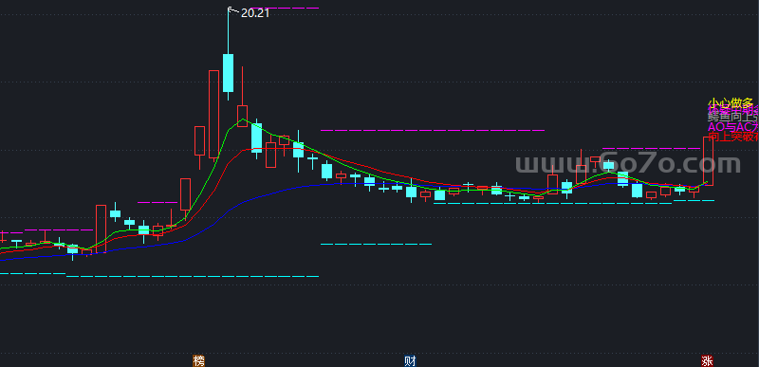Screen dimensions: 759x367
Task: Click the red 涨 marker icon on the time axis
Action: click(x=707, y=360)
